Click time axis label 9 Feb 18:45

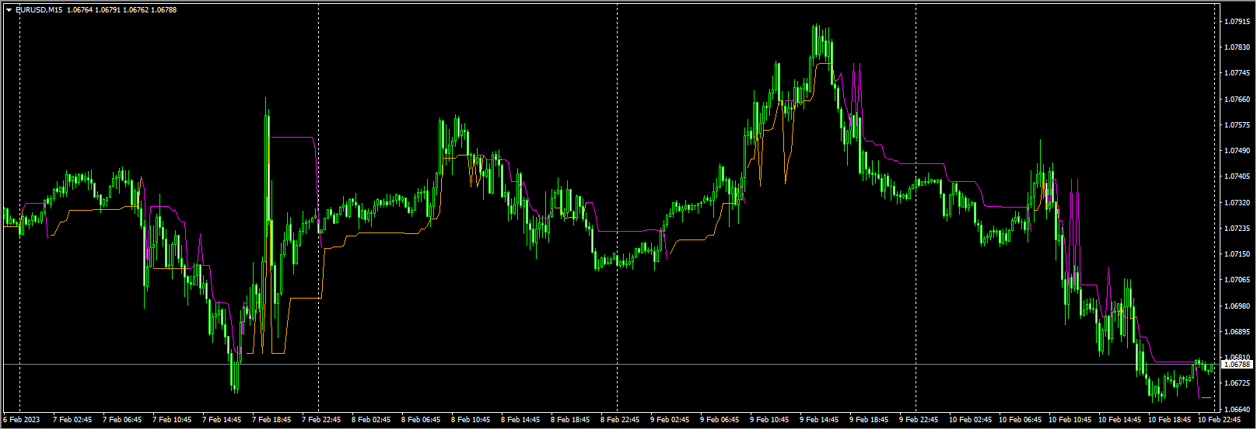[x=869, y=420]
